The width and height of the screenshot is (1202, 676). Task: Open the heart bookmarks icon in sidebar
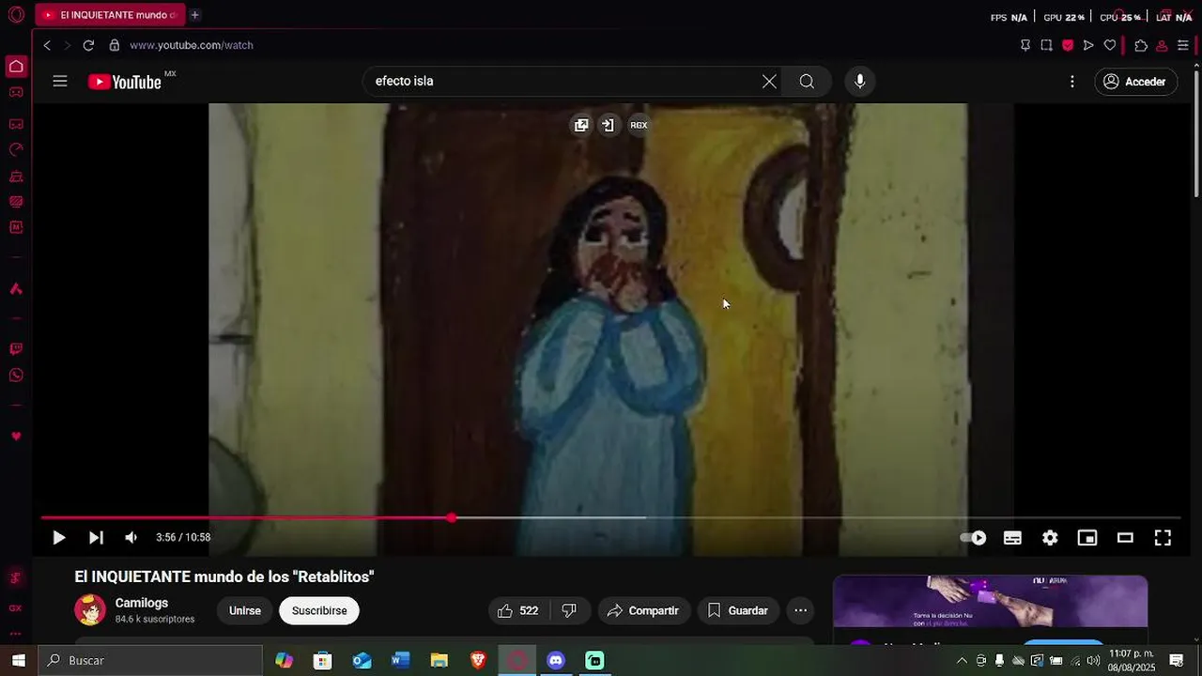[16, 437]
